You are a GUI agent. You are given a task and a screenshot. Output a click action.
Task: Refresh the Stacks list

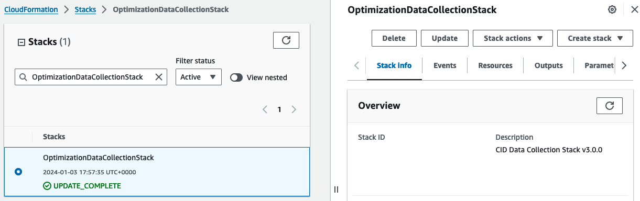point(286,40)
